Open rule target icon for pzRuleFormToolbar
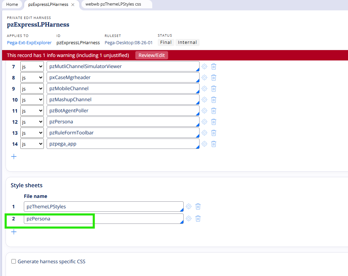This screenshot has width=348, height=276. [204, 133]
